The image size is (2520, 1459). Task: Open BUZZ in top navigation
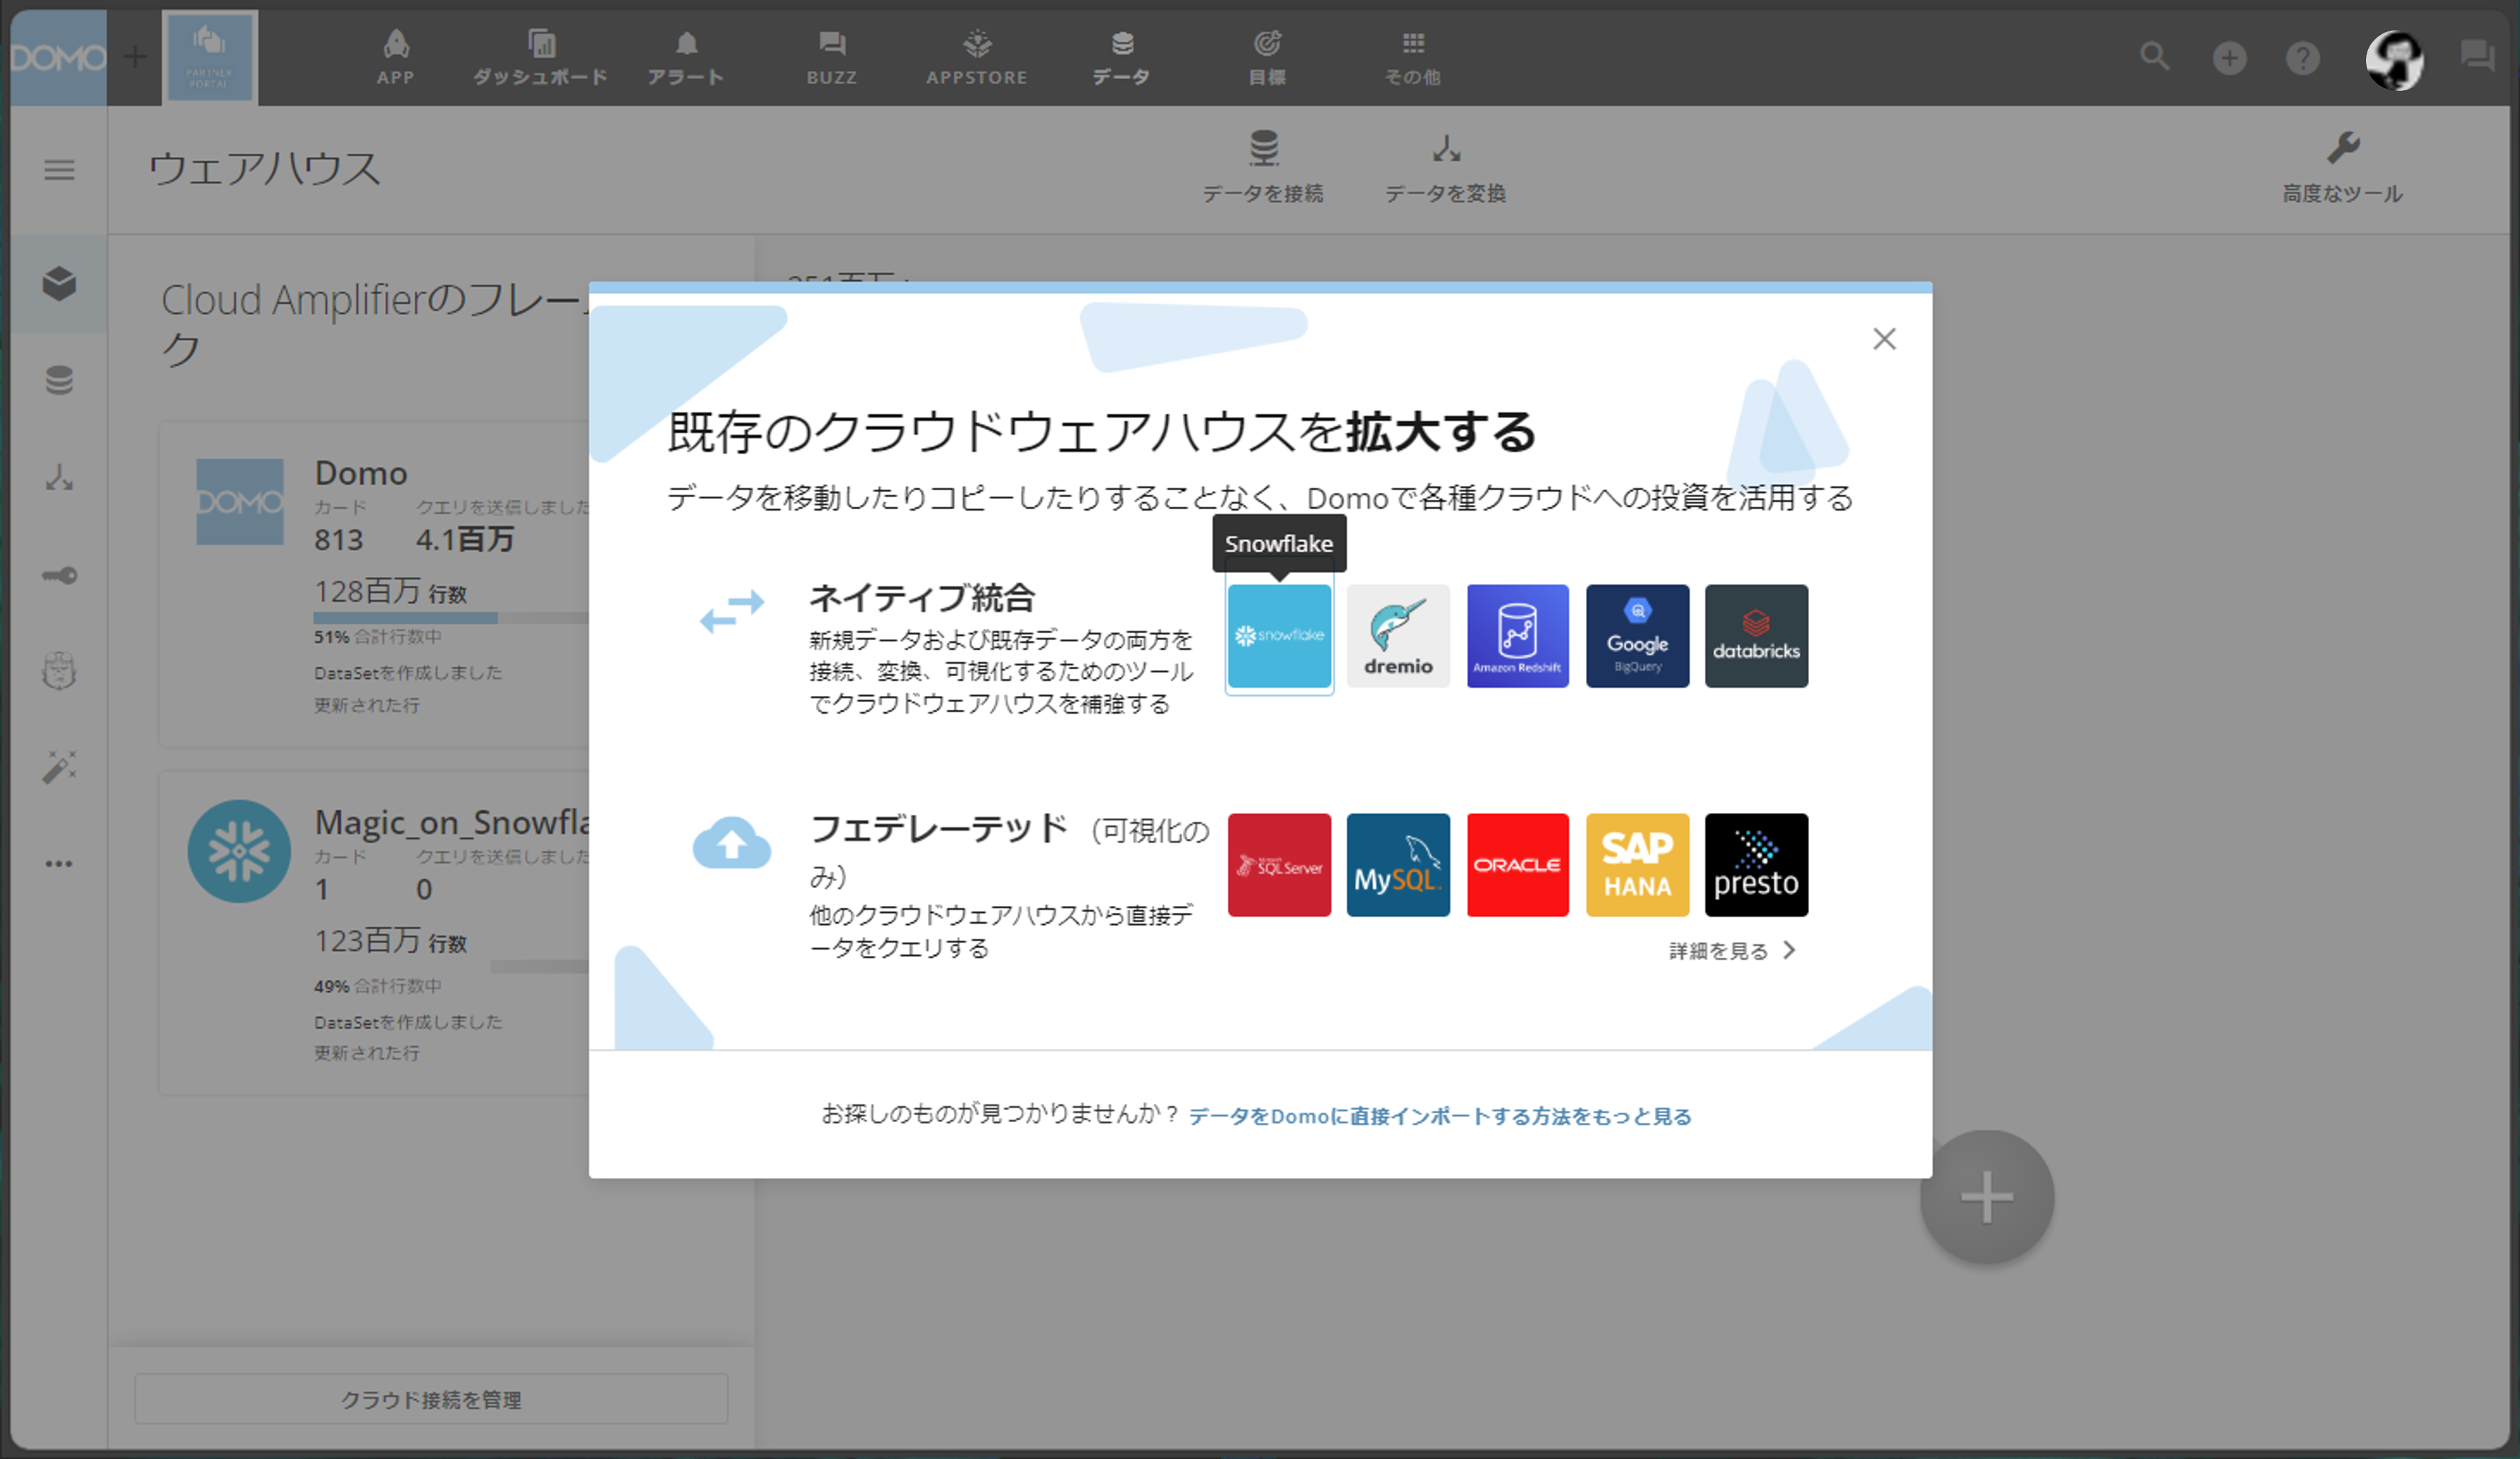[832, 57]
